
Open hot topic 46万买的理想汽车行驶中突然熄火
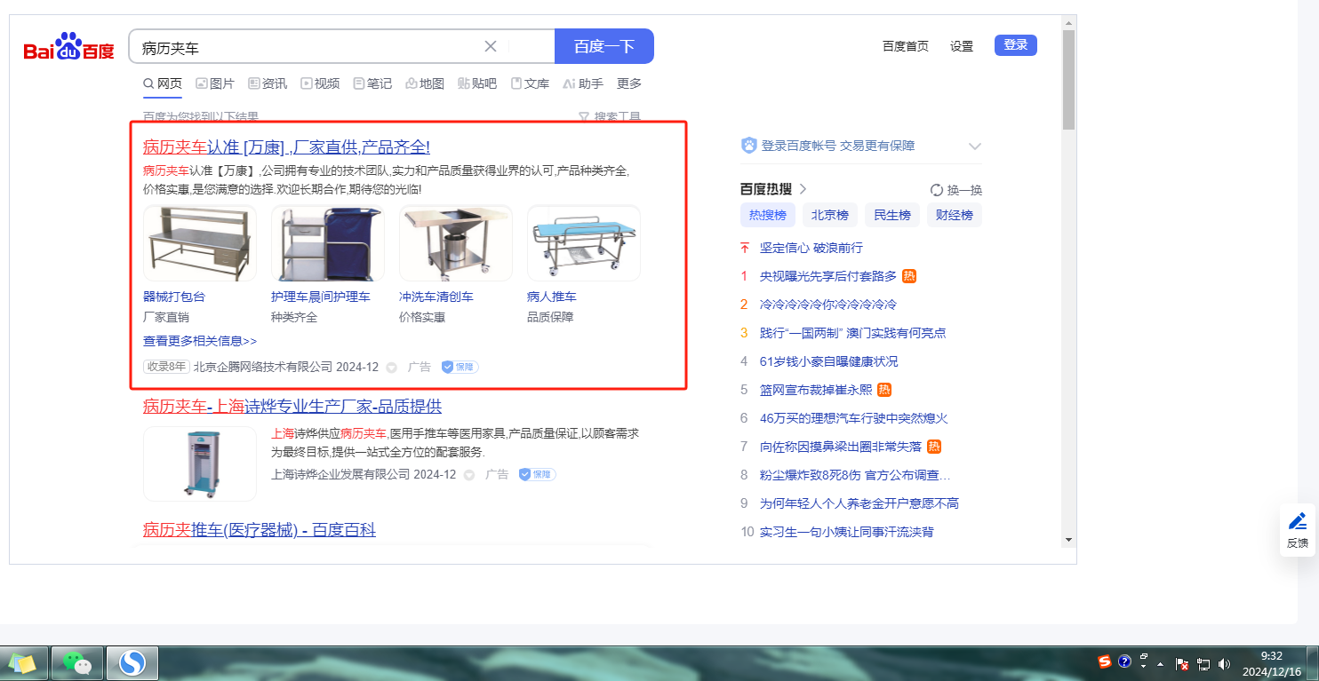854,418
